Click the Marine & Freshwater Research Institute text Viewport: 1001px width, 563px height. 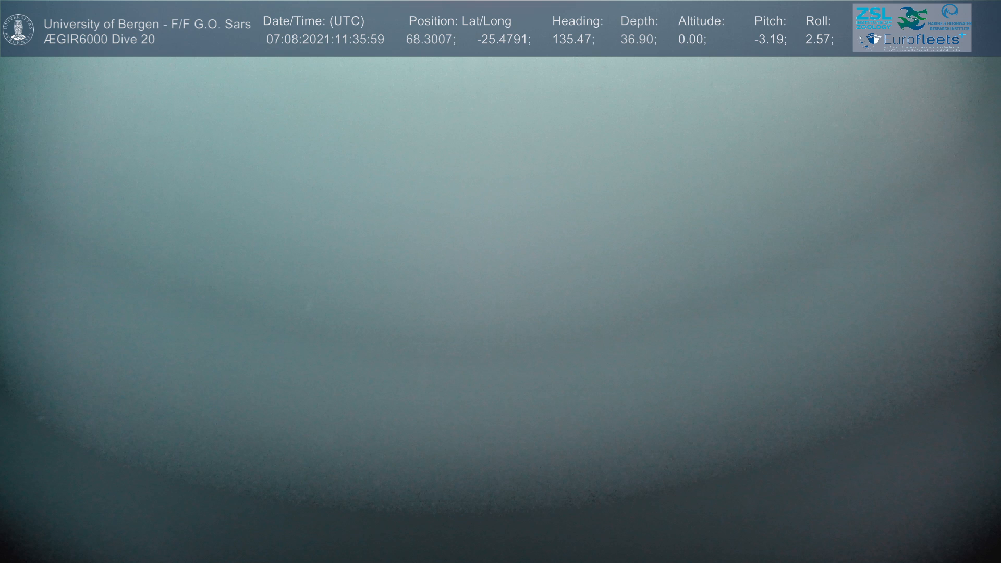point(949,26)
